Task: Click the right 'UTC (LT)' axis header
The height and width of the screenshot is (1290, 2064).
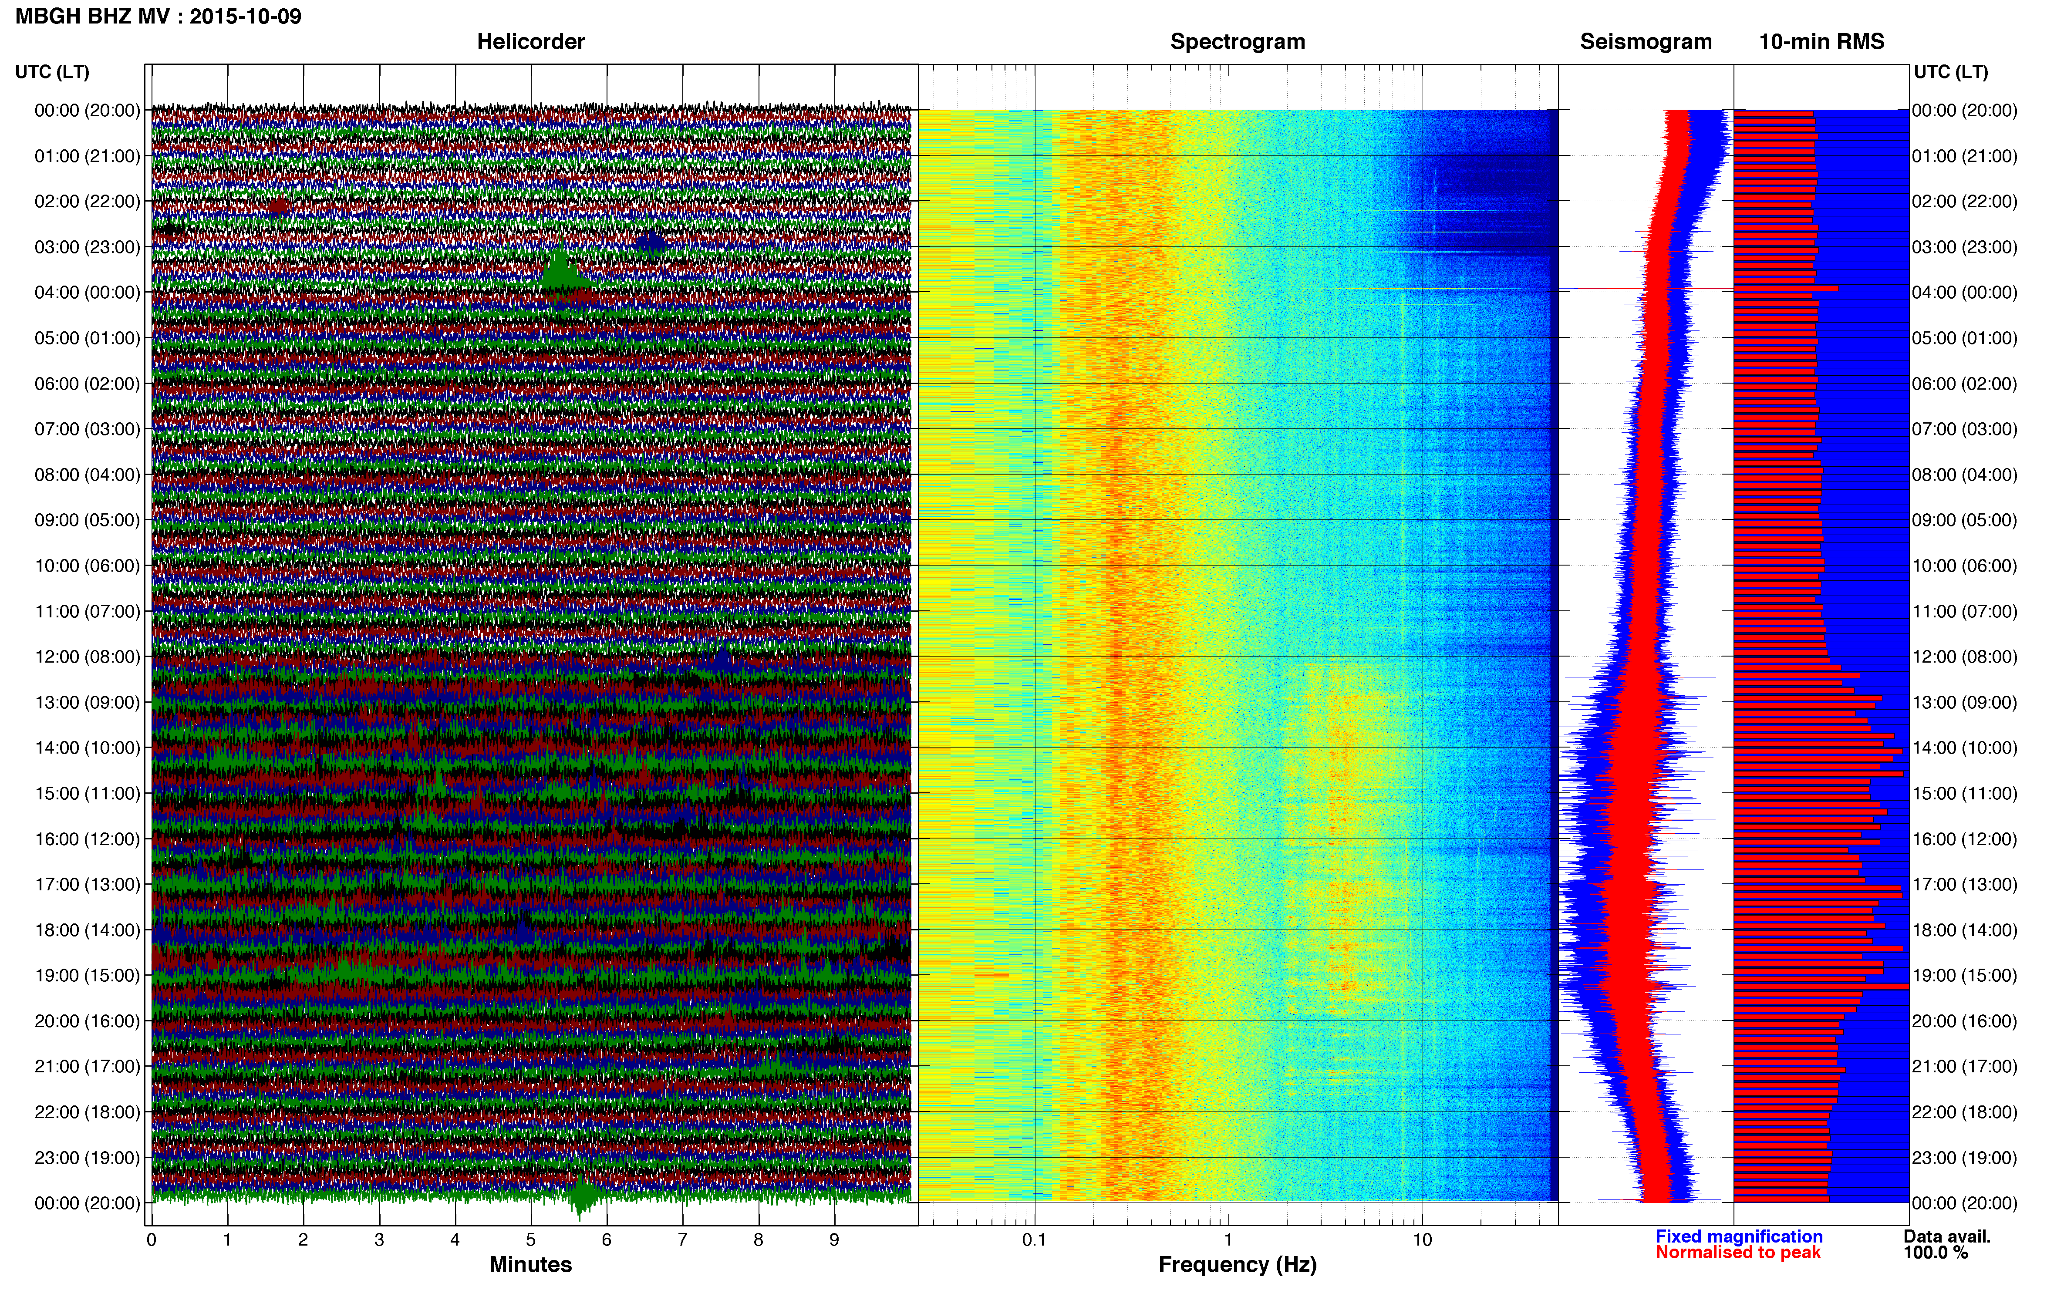Action: click(x=1950, y=72)
